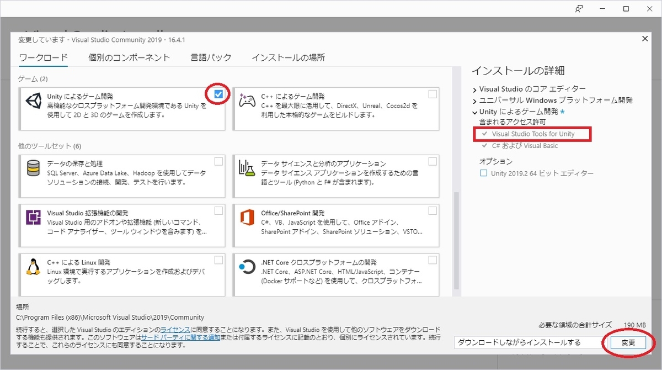Screen dimensions: 662x370
Task: Check the Visual Studio 拡張機能の開発 checkbox
Action: [x=219, y=210]
